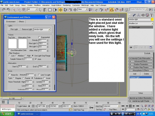Enable Noise On checkbox
Viewport: 155px width, 116px height.
[9, 75]
